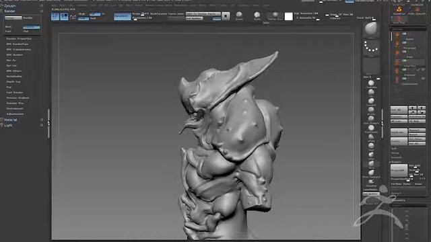
Task: Open the Preview Wax section
Action: click(x=15, y=104)
